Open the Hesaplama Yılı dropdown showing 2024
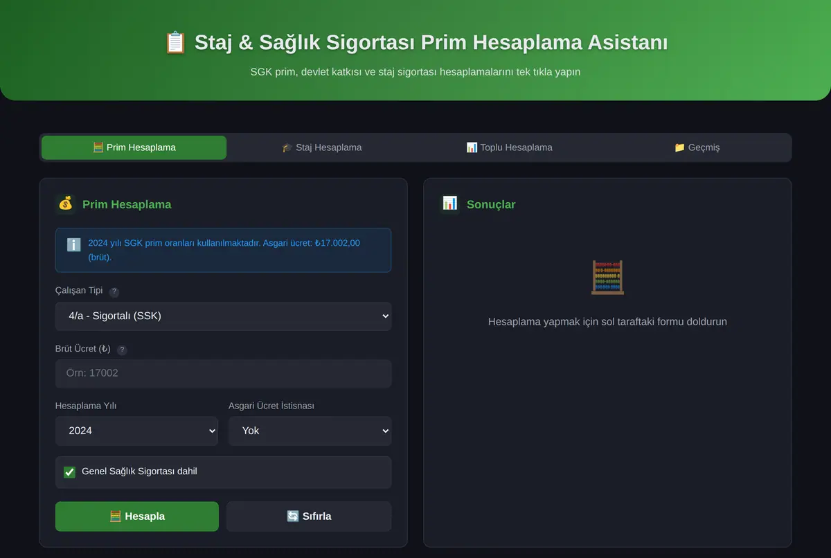 136,431
